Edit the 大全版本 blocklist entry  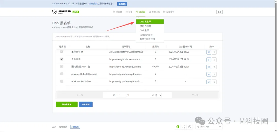[x=209, y=60]
